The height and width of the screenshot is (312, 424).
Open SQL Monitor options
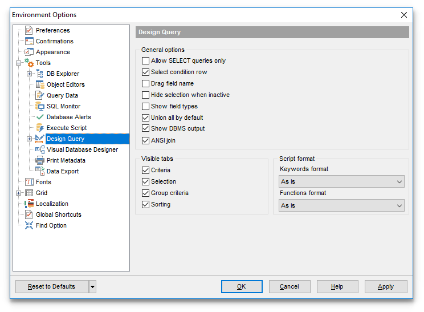[x=64, y=106]
